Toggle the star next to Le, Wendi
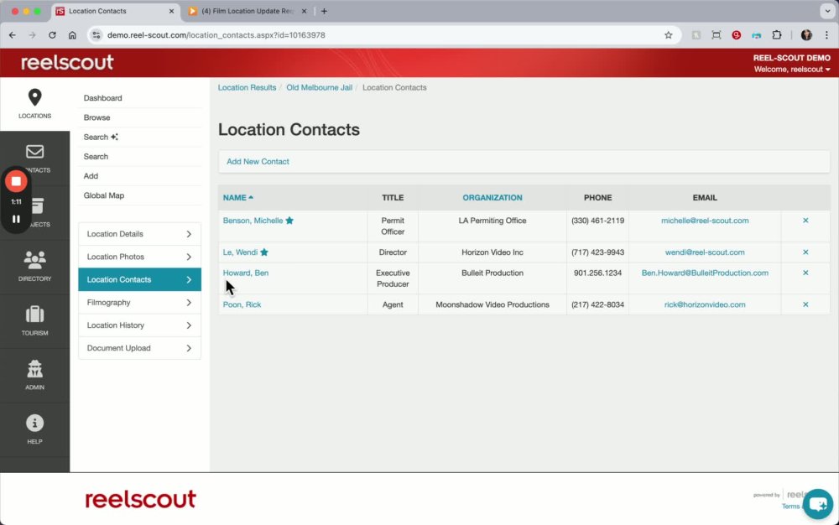Viewport: 839px width, 525px height. pos(264,252)
